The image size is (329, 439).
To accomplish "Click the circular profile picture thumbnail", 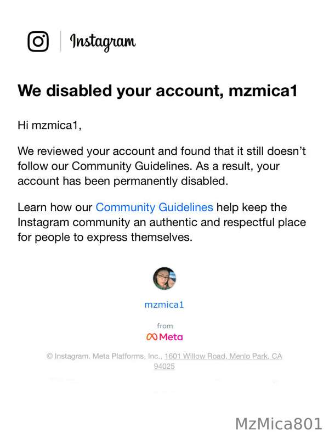I will pos(164,279).
